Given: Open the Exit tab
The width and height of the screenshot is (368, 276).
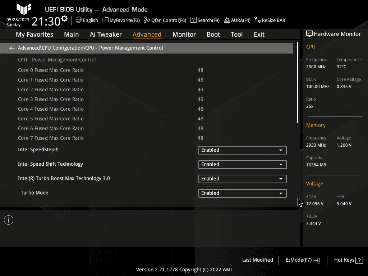Looking at the screenshot, I should click(x=259, y=34).
